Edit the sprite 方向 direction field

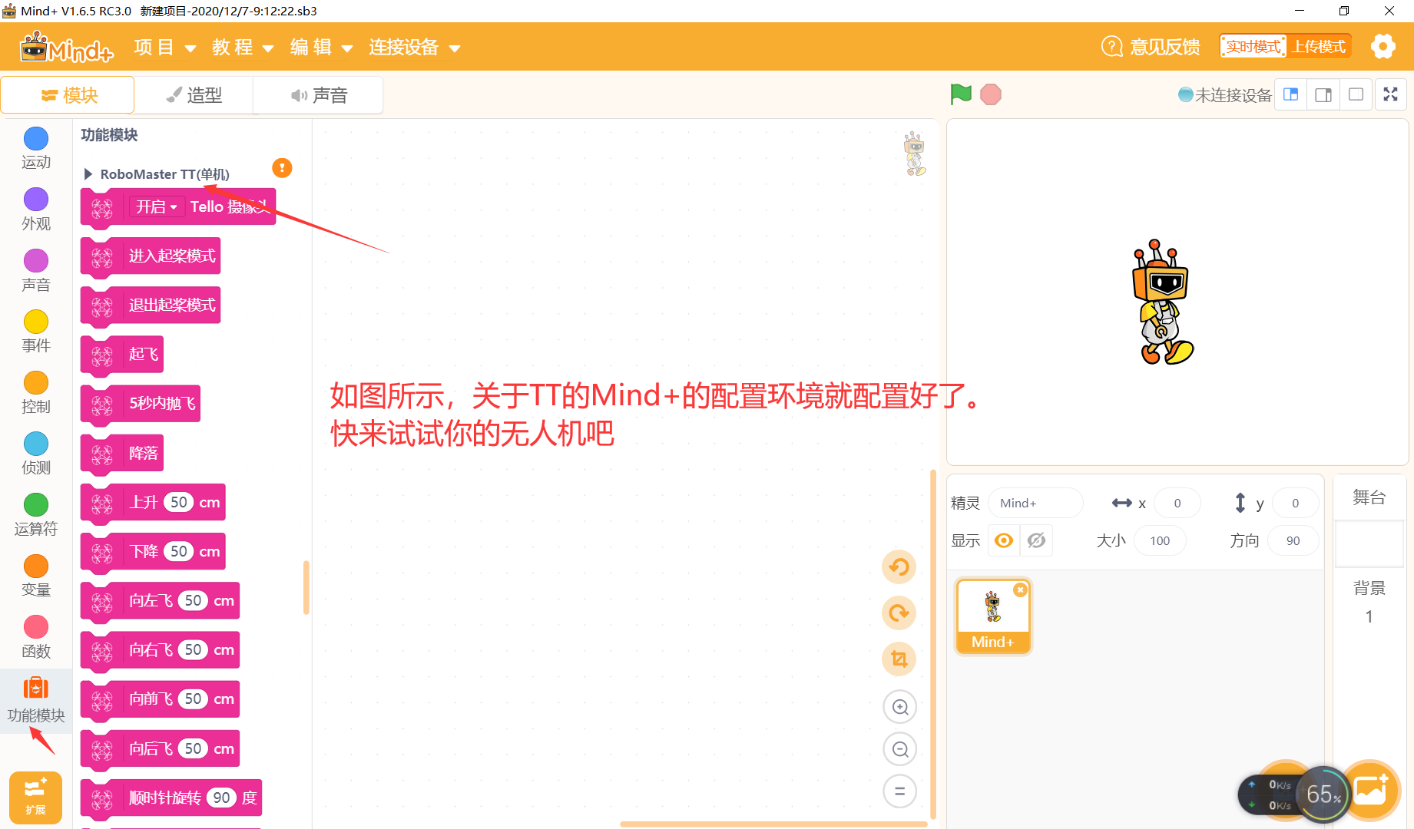pos(1293,541)
